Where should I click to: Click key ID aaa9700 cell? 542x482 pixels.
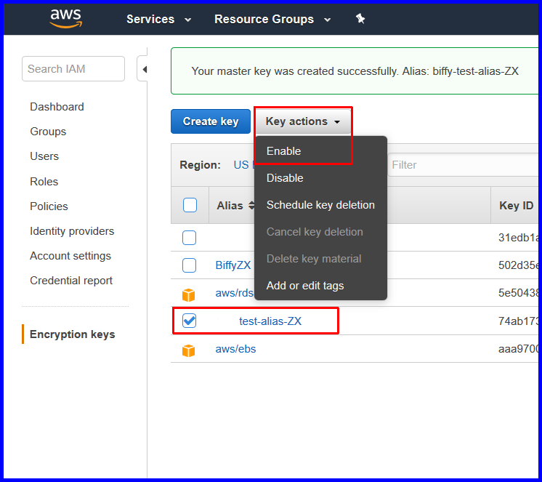[518, 349]
